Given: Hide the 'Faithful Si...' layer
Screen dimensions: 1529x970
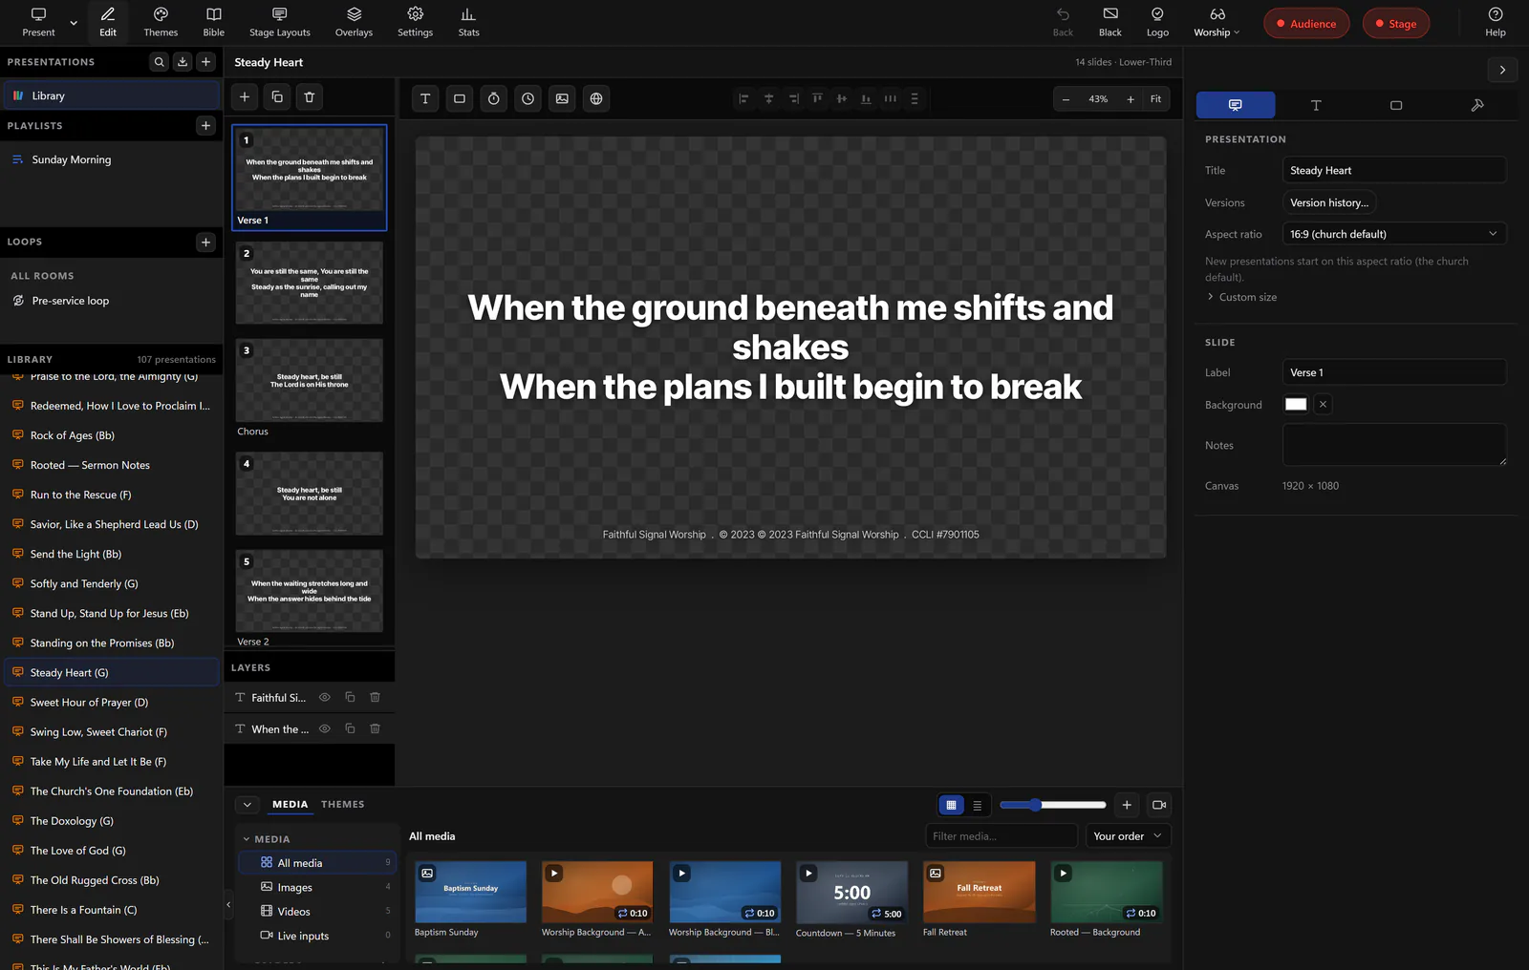Looking at the screenshot, I should (x=325, y=698).
